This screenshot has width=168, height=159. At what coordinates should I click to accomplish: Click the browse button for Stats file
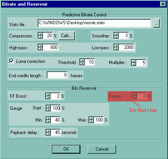156,23
